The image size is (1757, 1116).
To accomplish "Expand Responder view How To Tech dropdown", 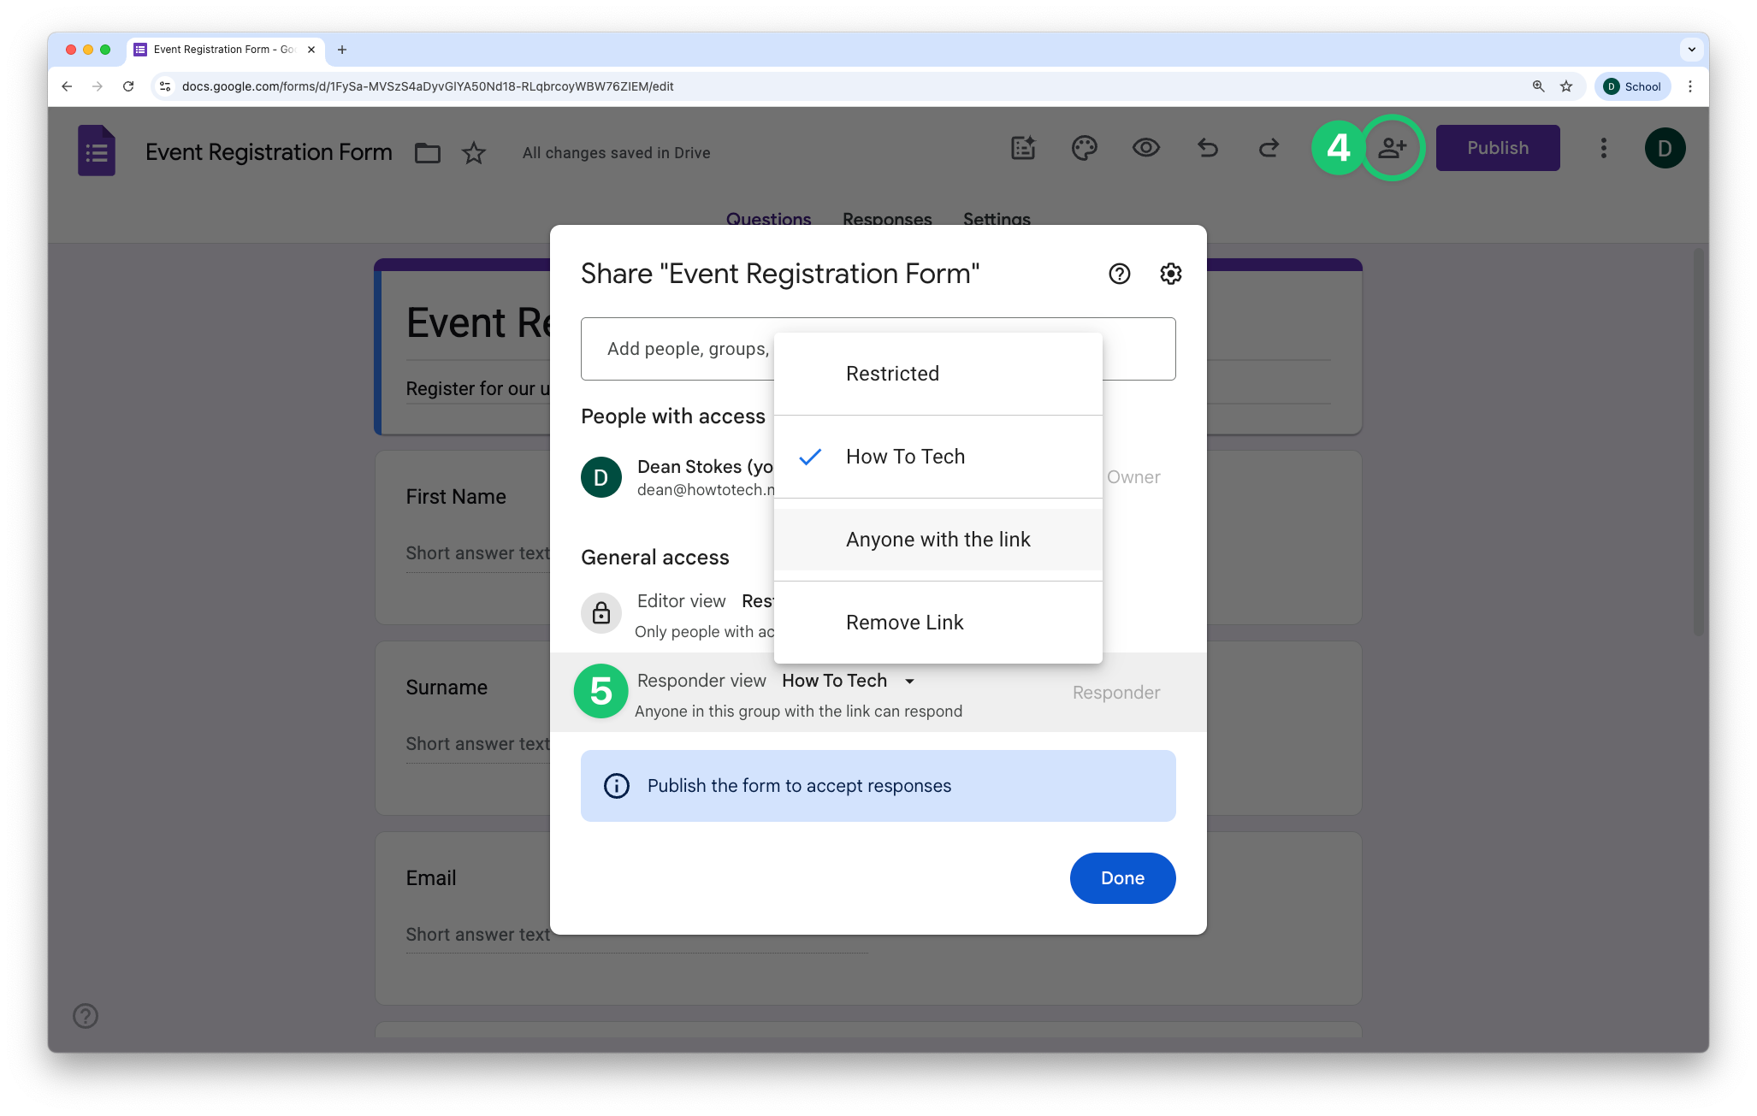I will (x=848, y=681).
